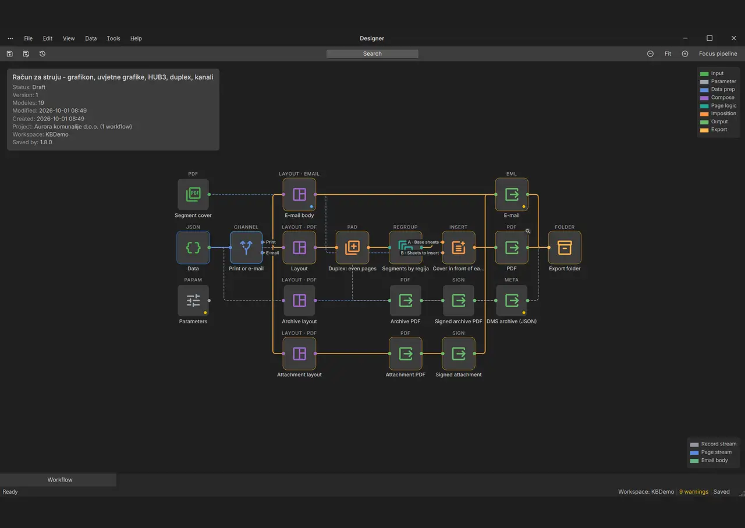This screenshot has width=745, height=528.
Task: Open the Help menu
Action: click(x=136, y=38)
